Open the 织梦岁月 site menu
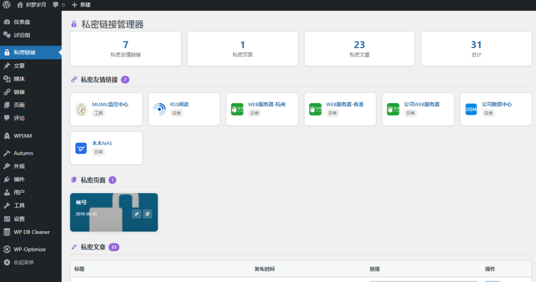The image size is (536, 282). 31,5
